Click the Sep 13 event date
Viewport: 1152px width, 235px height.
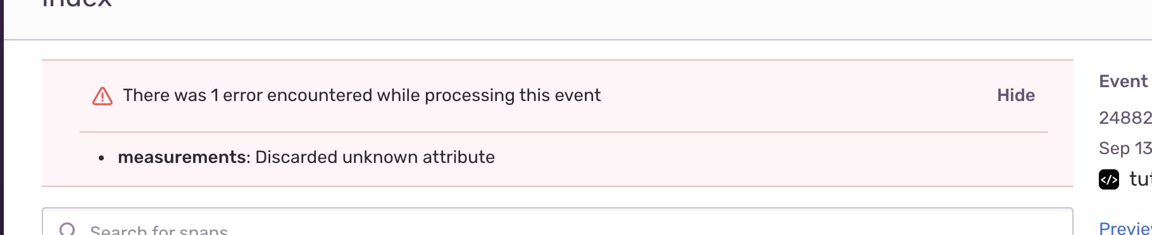(1125, 148)
